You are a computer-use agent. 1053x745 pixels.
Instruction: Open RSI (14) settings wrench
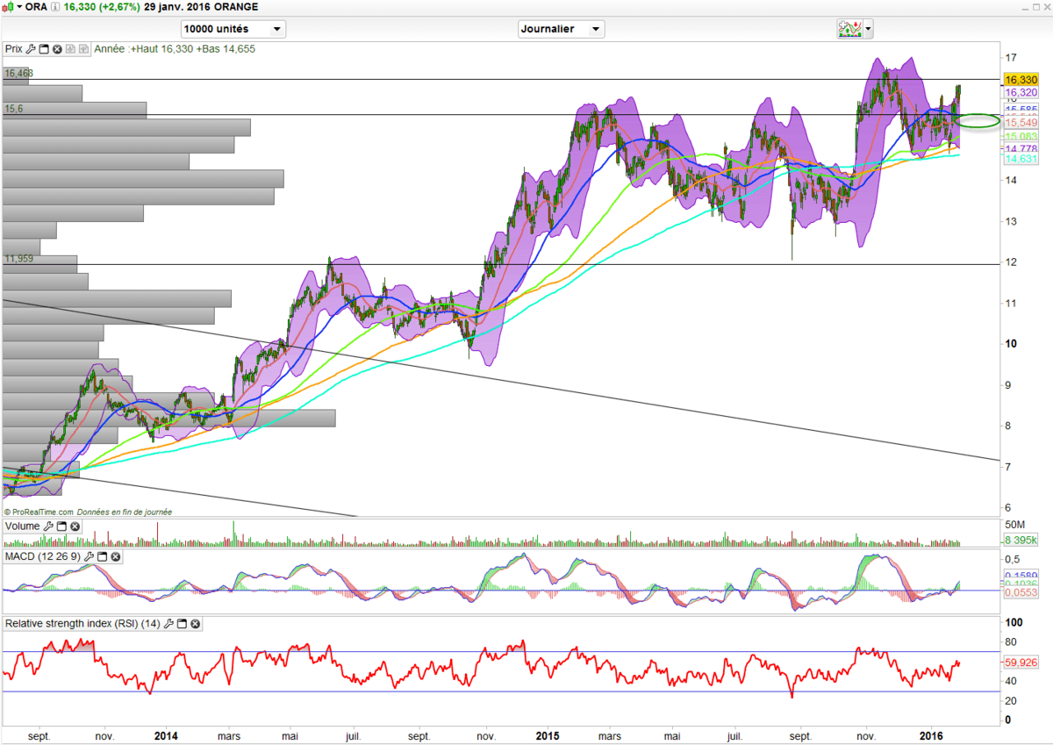coord(168,624)
